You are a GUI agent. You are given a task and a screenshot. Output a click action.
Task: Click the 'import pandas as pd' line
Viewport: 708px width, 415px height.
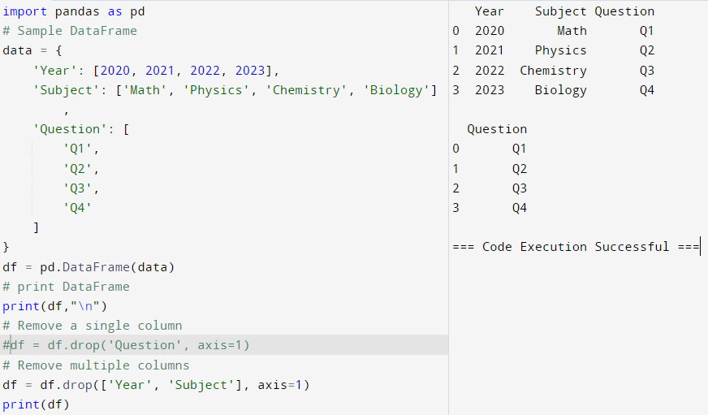(74, 11)
